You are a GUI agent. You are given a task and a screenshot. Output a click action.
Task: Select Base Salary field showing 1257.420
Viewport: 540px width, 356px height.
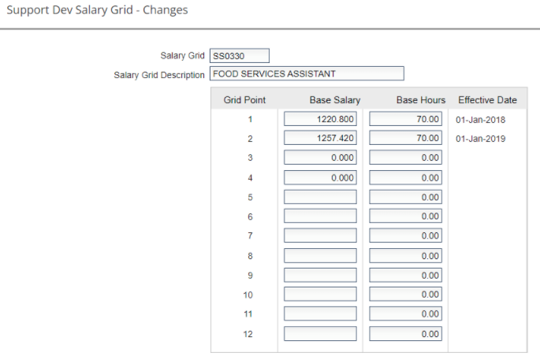click(x=320, y=139)
